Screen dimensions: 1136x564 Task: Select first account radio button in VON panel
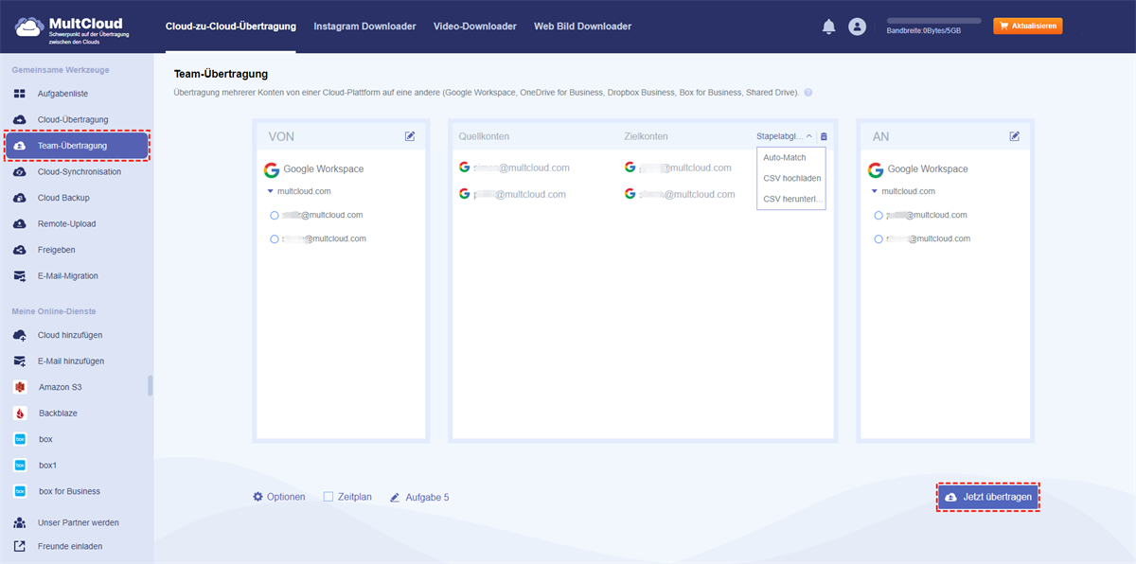click(x=275, y=215)
